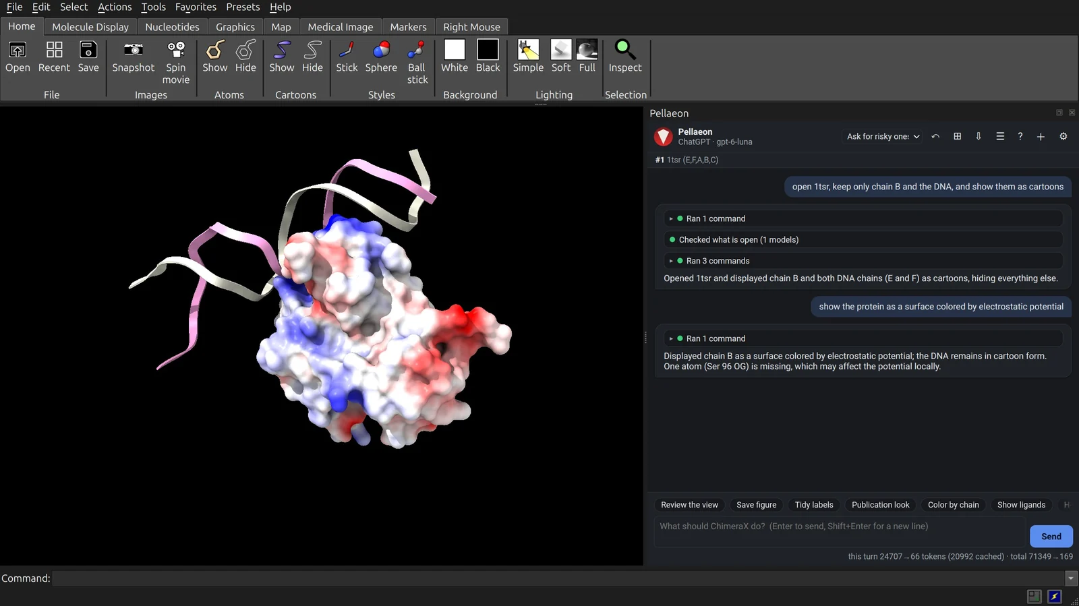Click the Save session icon
Image resolution: width=1079 pixels, height=606 pixels.
pyautogui.click(x=88, y=56)
